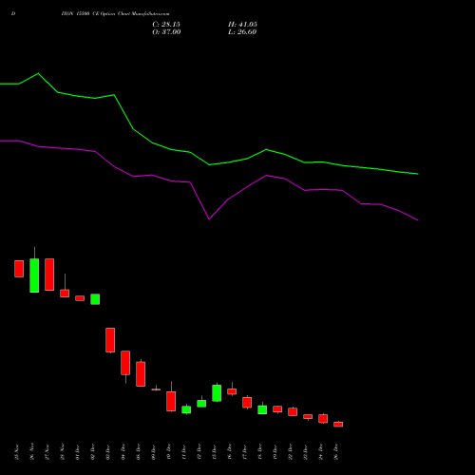Viewport: 475px width, 475px height.
Task: Click the low value L: 26.60
Action: [242, 32]
